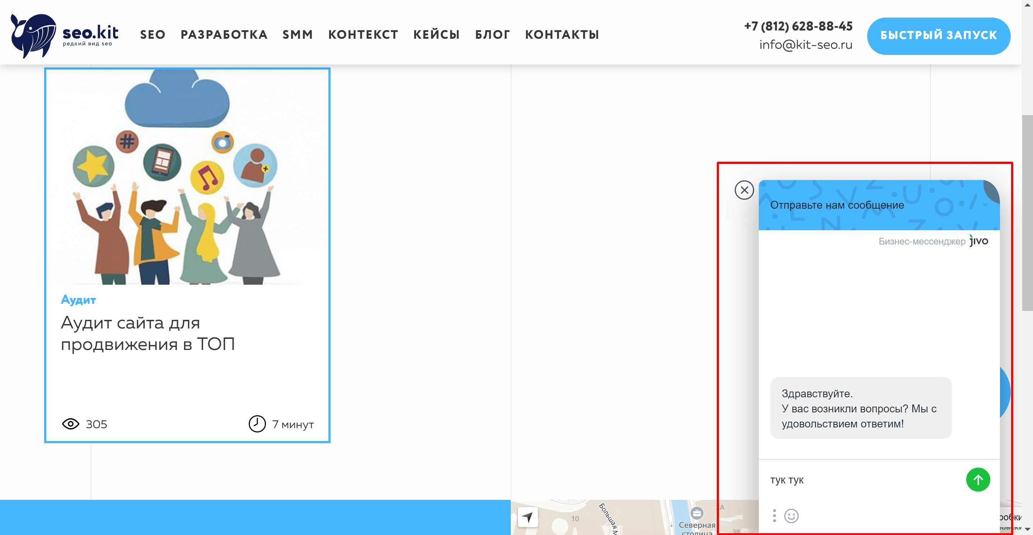Click the eye views icon on article card

tap(71, 424)
